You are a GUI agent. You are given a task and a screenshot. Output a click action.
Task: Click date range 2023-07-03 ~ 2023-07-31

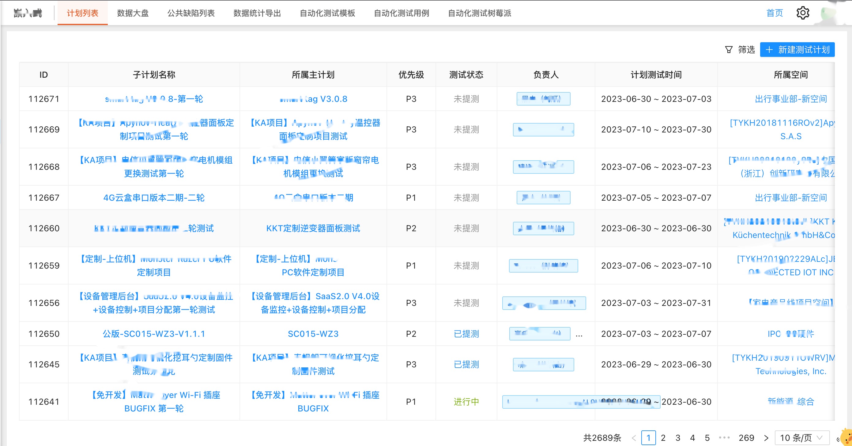point(656,303)
